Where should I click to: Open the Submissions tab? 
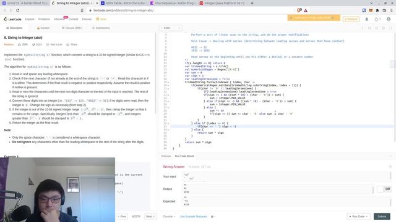[x=101, y=28]
